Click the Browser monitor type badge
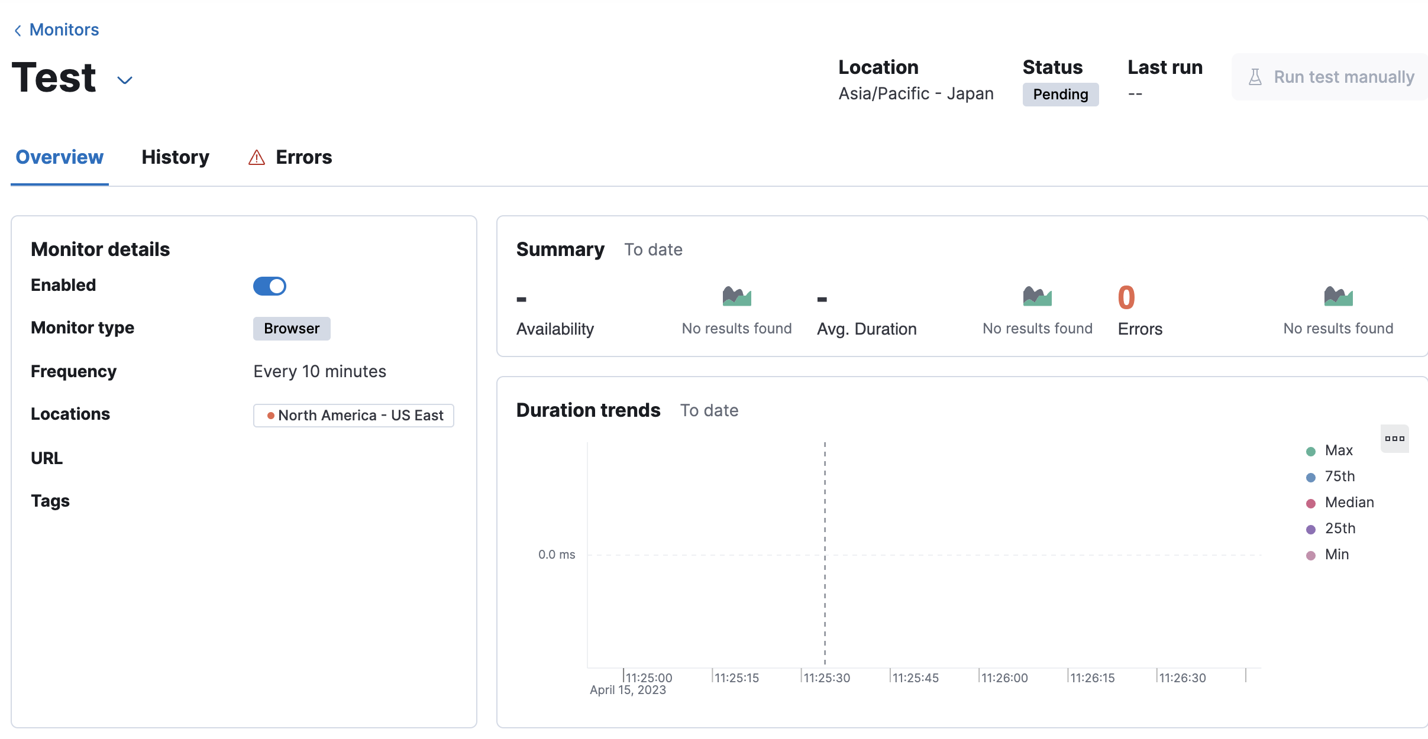The image size is (1428, 739). [291, 329]
